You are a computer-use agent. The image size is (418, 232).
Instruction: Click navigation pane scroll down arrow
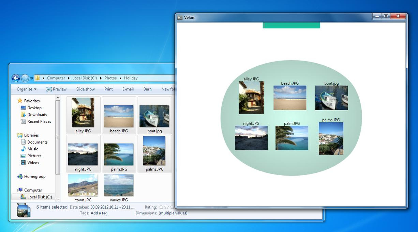tap(58, 199)
